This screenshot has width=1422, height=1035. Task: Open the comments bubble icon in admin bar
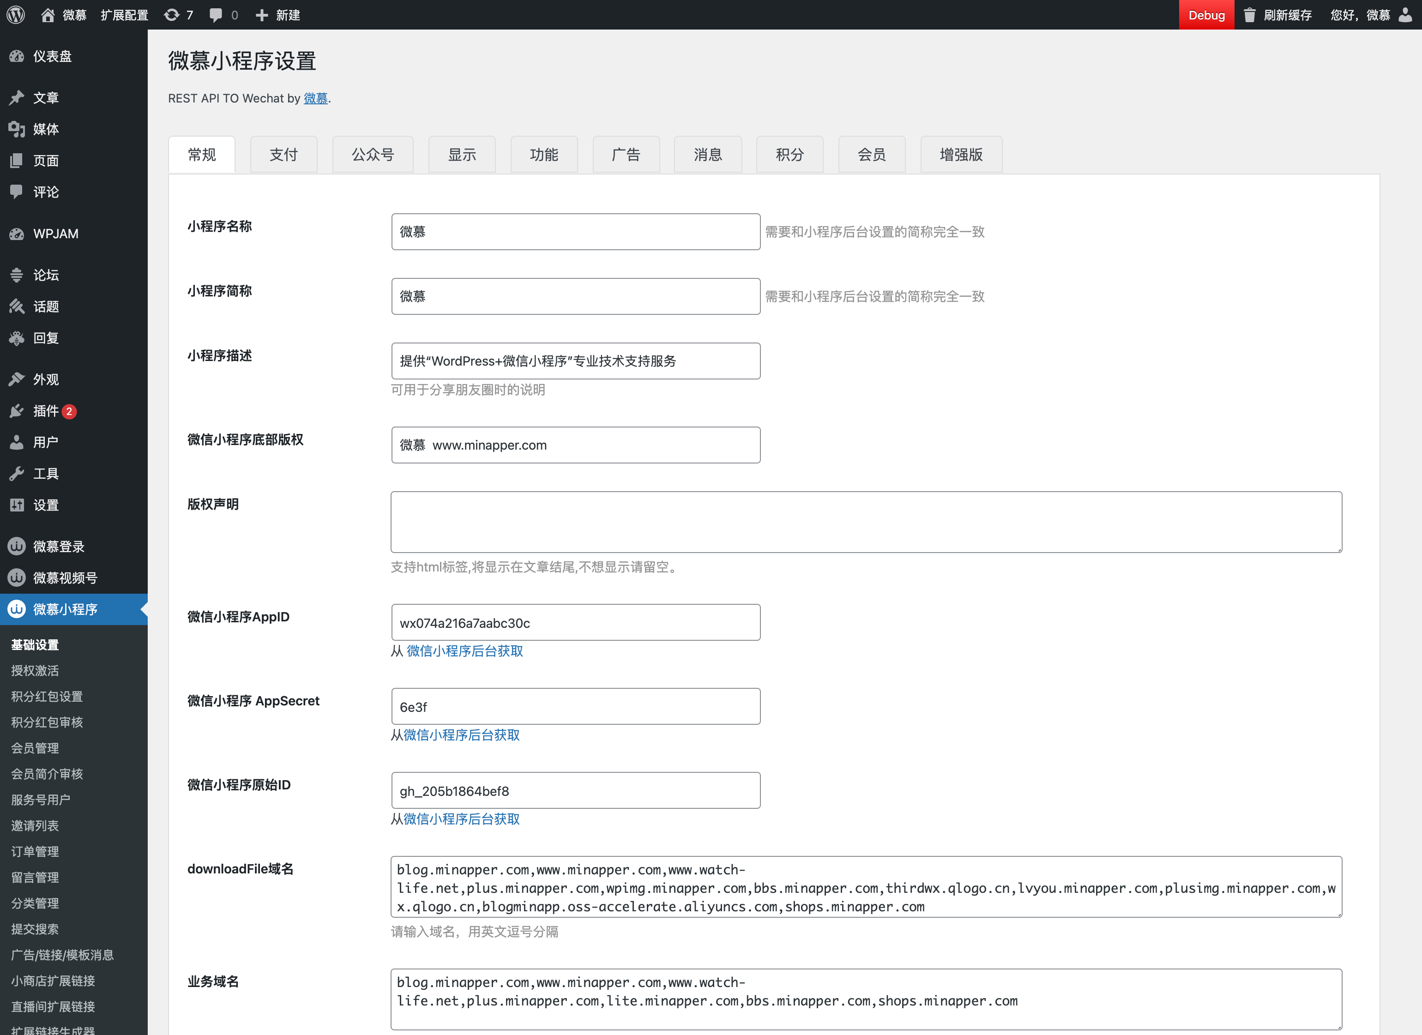(x=216, y=15)
